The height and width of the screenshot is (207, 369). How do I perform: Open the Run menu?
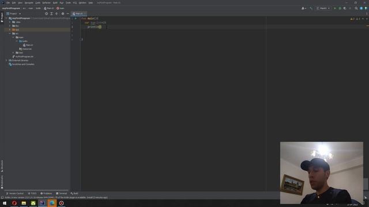click(62, 2)
